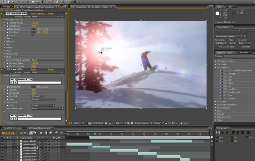Open the Character panel tab

tap(243, 53)
